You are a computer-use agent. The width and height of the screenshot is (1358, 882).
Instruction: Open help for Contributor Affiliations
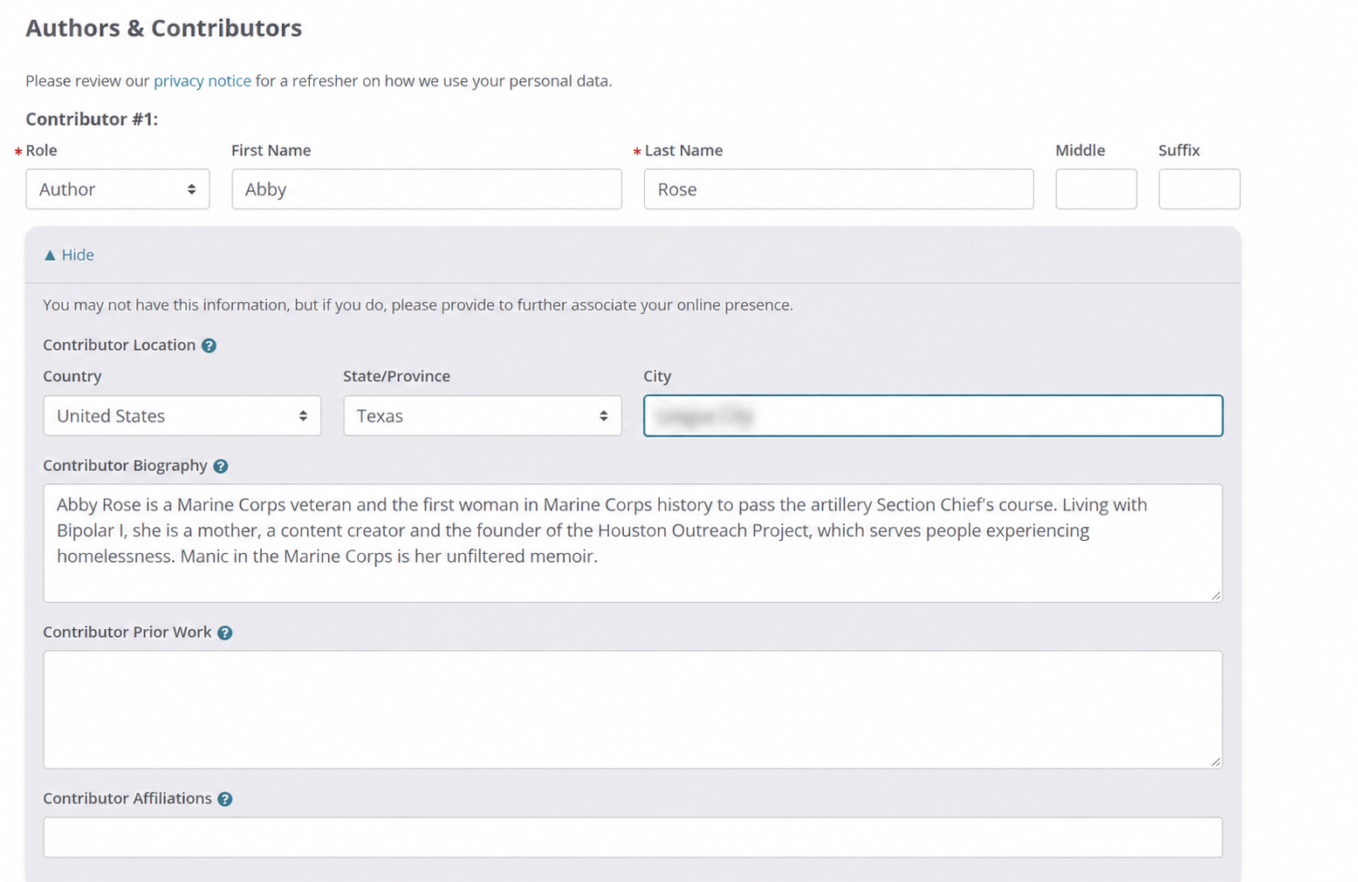[x=225, y=799]
